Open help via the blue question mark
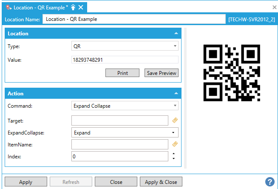Image resolution: width=278 pixels, height=189 pixels. (x=269, y=182)
